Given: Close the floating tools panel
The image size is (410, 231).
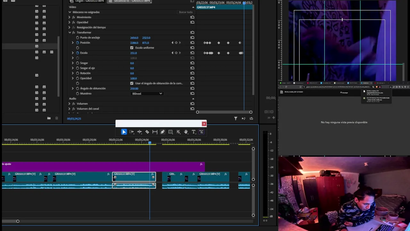Looking at the screenshot, I should tap(204, 124).
